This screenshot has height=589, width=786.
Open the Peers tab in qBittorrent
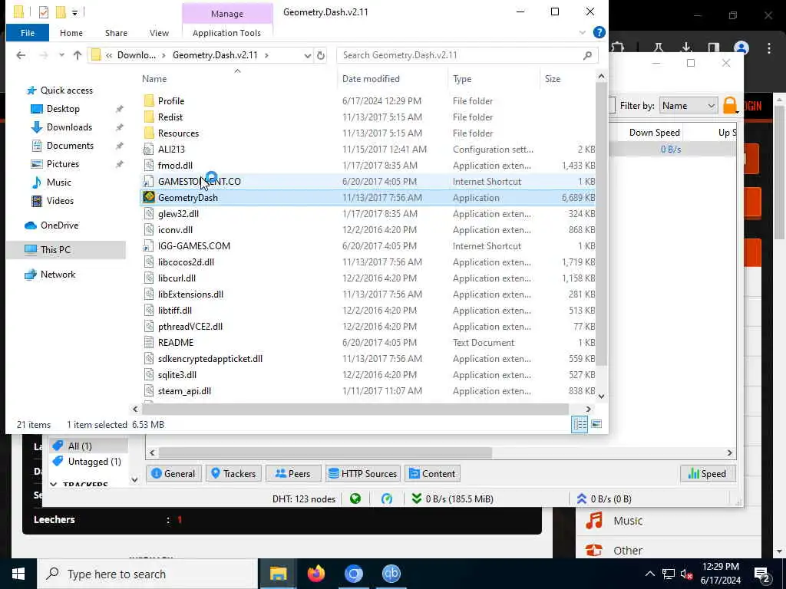click(293, 473)
